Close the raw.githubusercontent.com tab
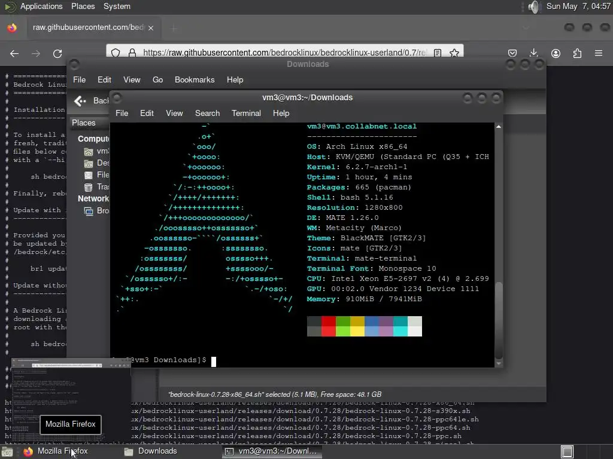 tap(151, 27)
